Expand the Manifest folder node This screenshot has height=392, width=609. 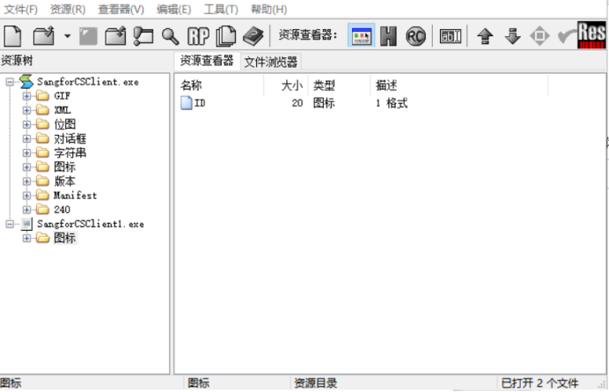pyautogui.click(x=26, y=196)
